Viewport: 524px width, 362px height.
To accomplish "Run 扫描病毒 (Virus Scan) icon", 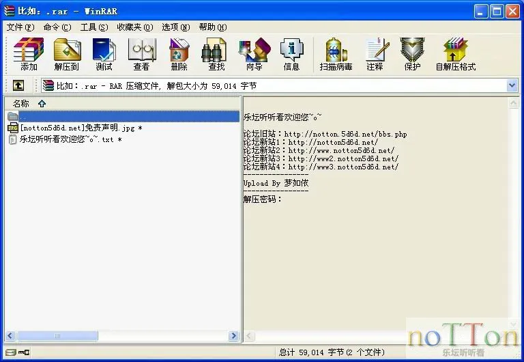I will tap(336, 54).
